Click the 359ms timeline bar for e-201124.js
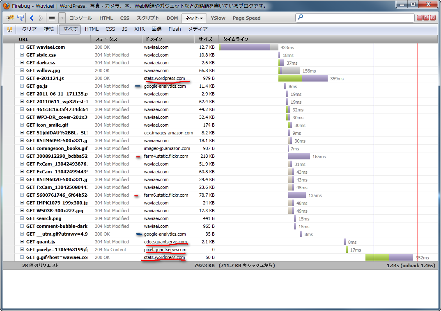This screenshot has width=441, height=311. click(x=303, y=78)
